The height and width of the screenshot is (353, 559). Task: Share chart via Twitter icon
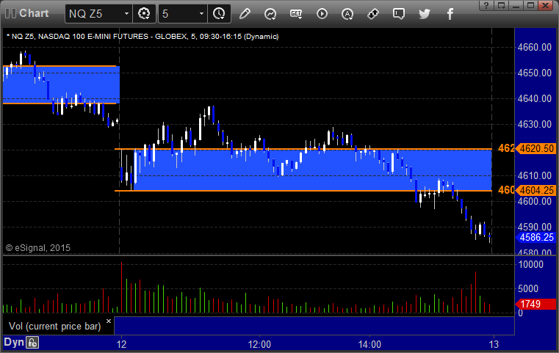(425, 14)
